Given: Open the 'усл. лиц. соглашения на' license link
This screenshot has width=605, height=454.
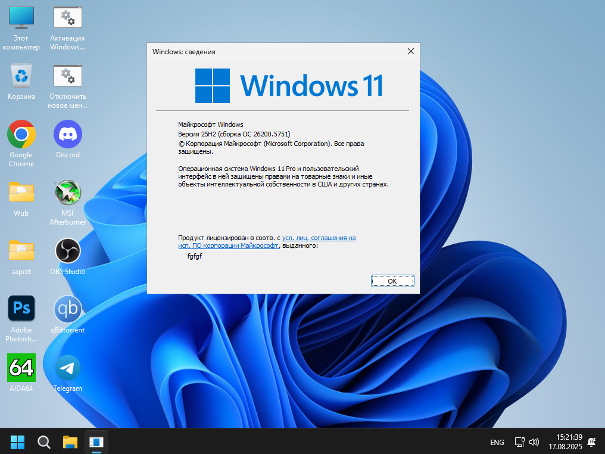Looking at the screenshot, I should pos(319,238).
